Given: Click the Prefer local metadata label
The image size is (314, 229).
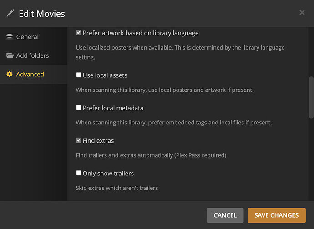Looking at the screenshot, I should point(113,108).
